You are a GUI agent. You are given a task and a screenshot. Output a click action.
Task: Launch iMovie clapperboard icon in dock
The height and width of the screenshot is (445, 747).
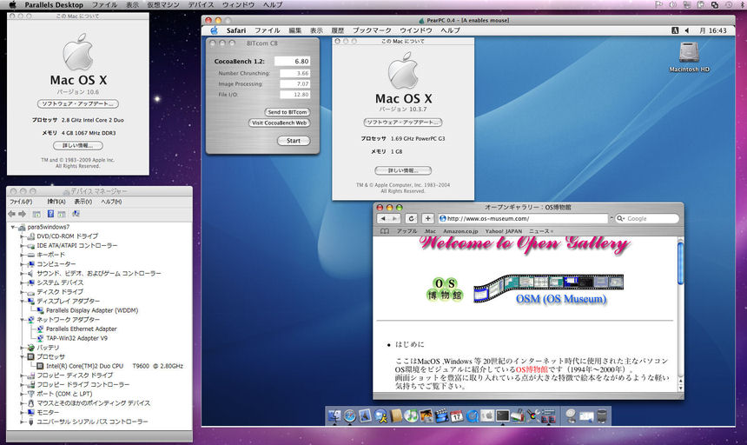[441, 415]
